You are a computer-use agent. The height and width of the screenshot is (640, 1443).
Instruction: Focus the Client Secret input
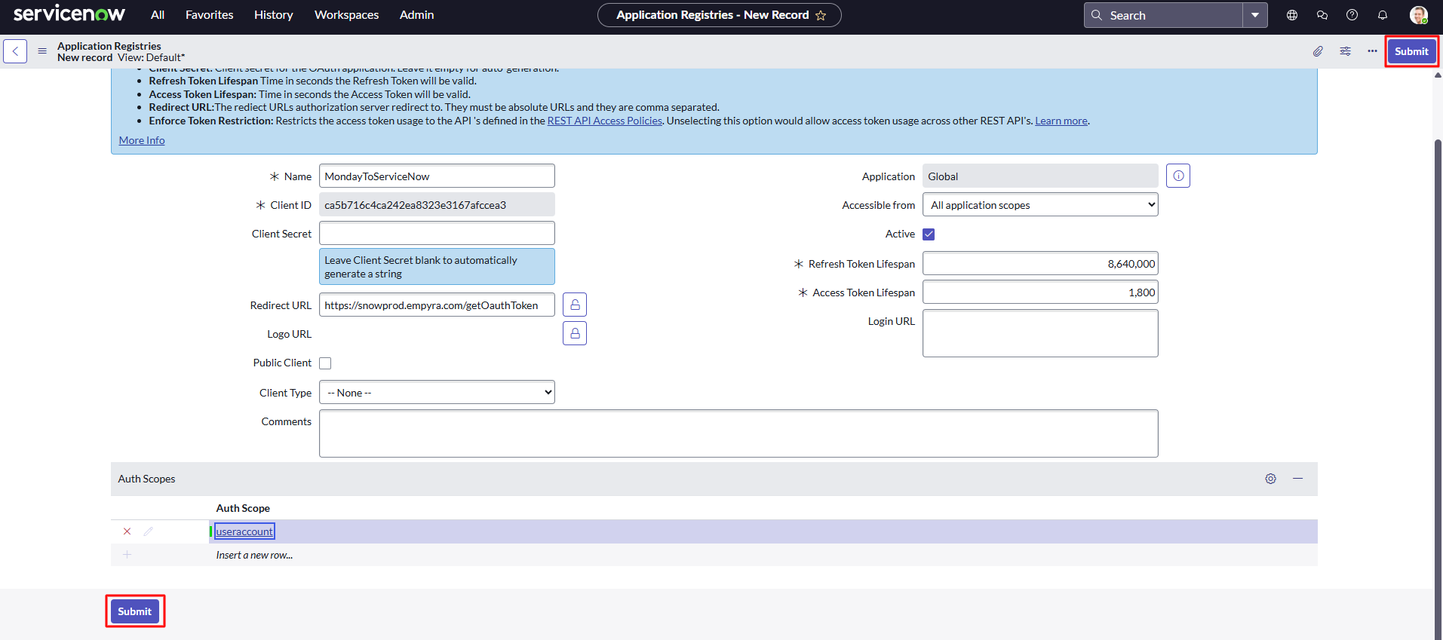coord(437,233)
